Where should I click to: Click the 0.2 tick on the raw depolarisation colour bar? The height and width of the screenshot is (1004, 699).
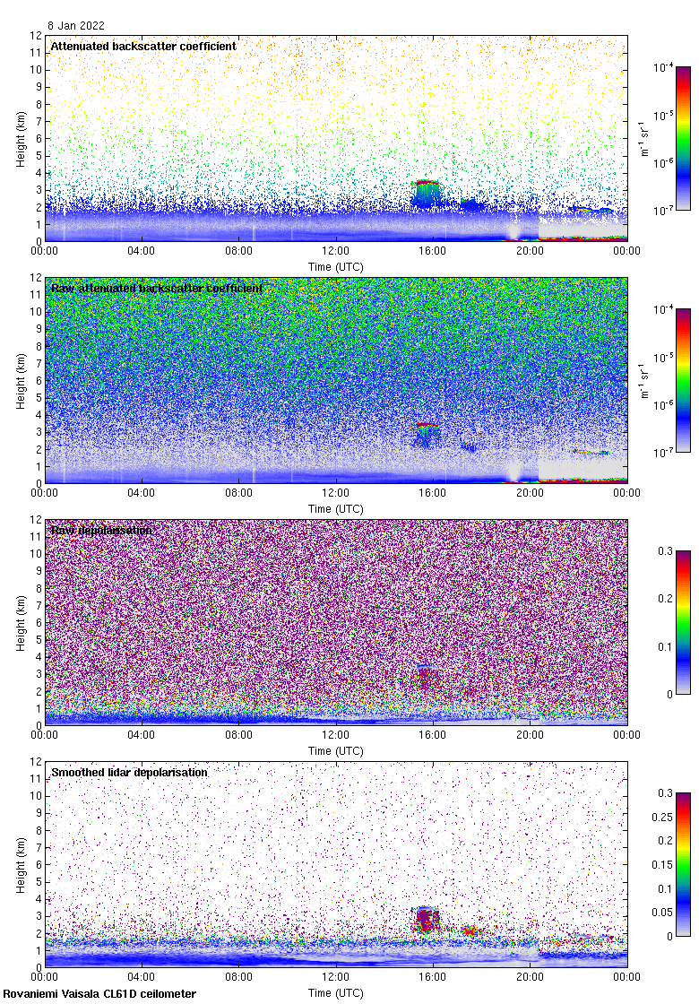point(666,599)
